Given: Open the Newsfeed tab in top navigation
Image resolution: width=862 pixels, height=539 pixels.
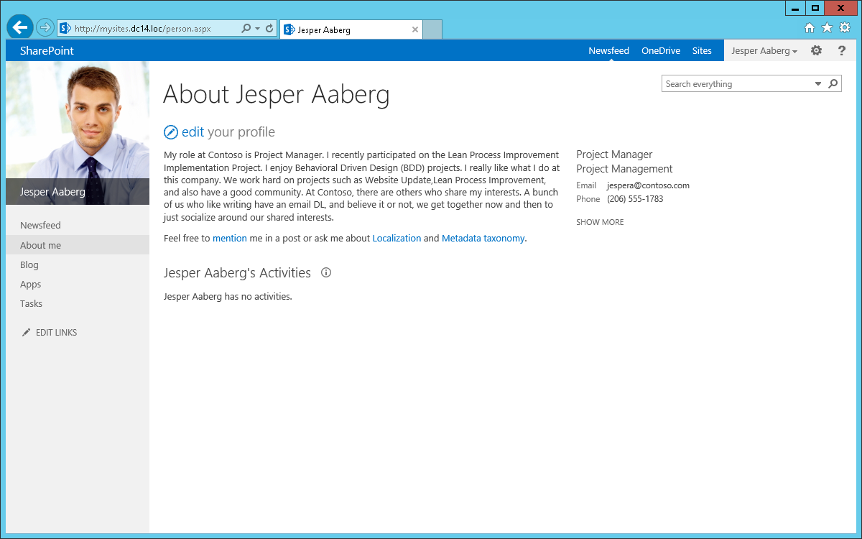Looking at the screenshot, I should click(x=608, y=51).
